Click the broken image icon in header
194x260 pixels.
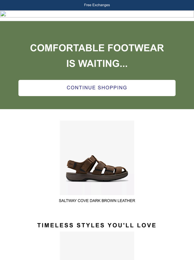click(x=3, y=14)
